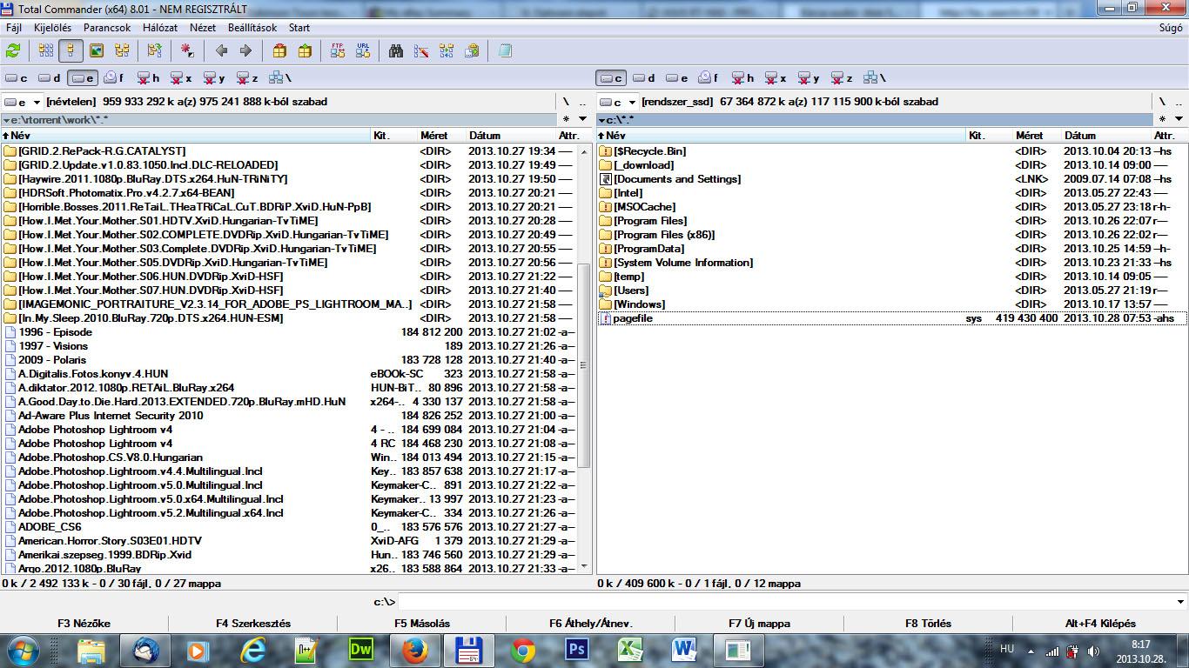Screen dimensions: 1189x668
Task: Click the F7 Új mappa button
Action: (760, 624)
